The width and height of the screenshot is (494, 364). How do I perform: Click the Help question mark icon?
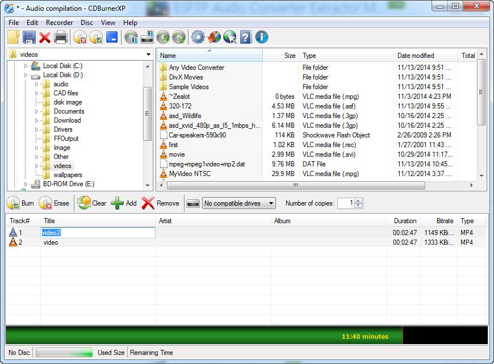point(245,37)
